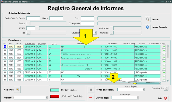Open the Estado lookup ellipsis button

coord(28,23)
